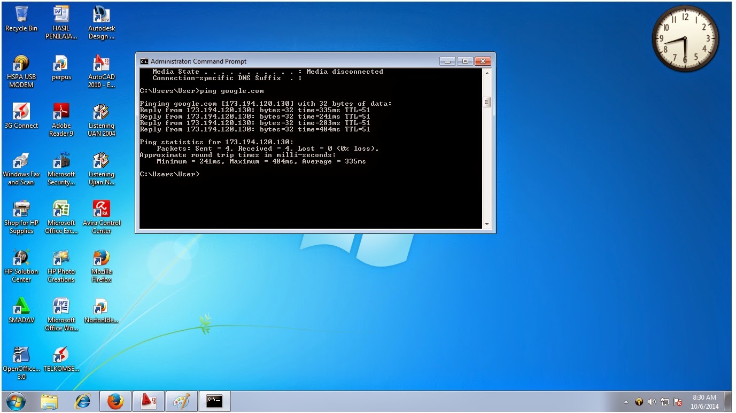The height and width of the screenshot is (413, 736).
Task: Select the HP Photo Creations icon
Action: [61, 266]
